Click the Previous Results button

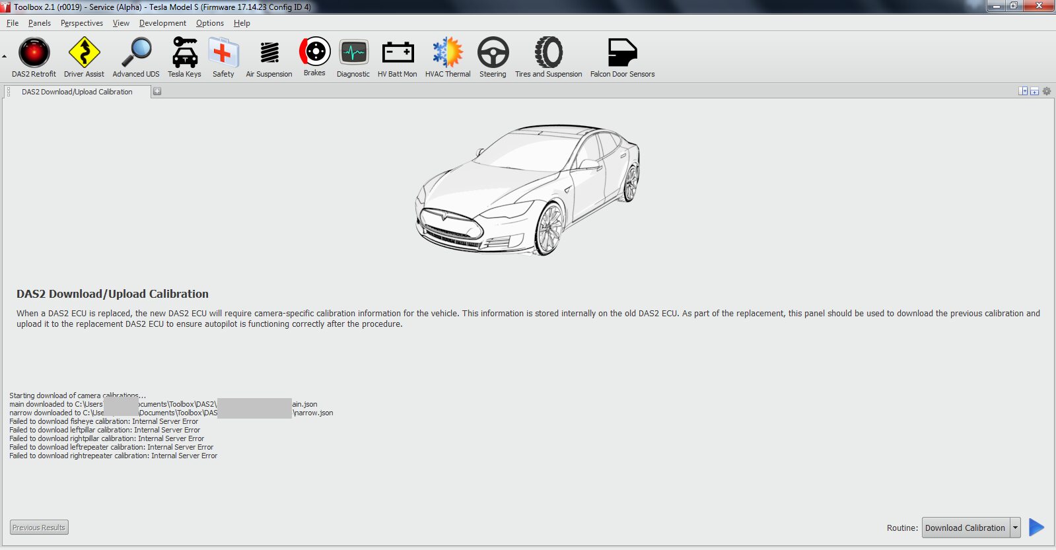click(x=39, y=528)
